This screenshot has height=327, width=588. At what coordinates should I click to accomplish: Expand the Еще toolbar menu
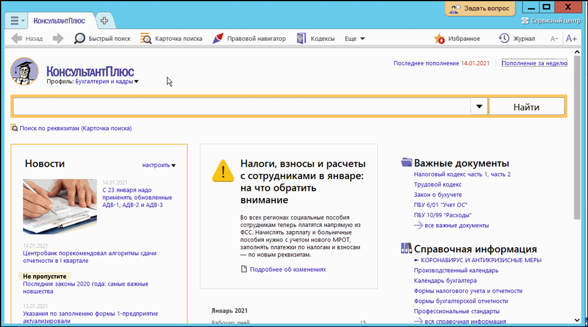(355, 39)
